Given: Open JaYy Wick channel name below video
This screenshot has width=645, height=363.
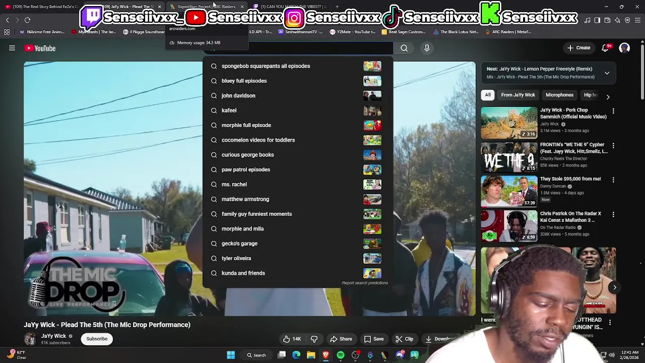Looking at the screenshot, I should [x=53, y=336].
